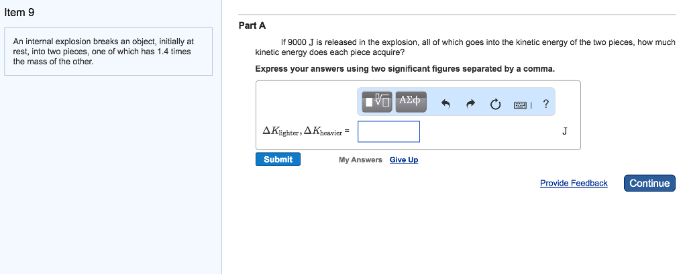687x274 pixels.
Task: Click the Give Up link
Action: [404, 159]
